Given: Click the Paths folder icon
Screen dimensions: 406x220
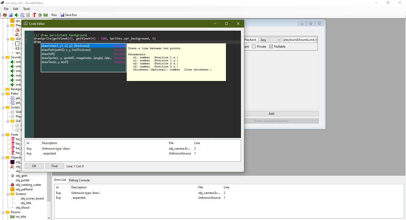Looking at the screenshot, I should click(8, 94).
